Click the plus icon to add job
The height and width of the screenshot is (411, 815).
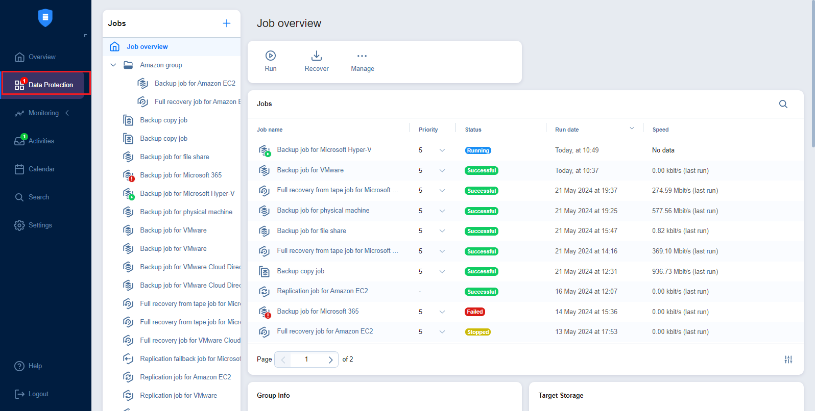[227, 23]
